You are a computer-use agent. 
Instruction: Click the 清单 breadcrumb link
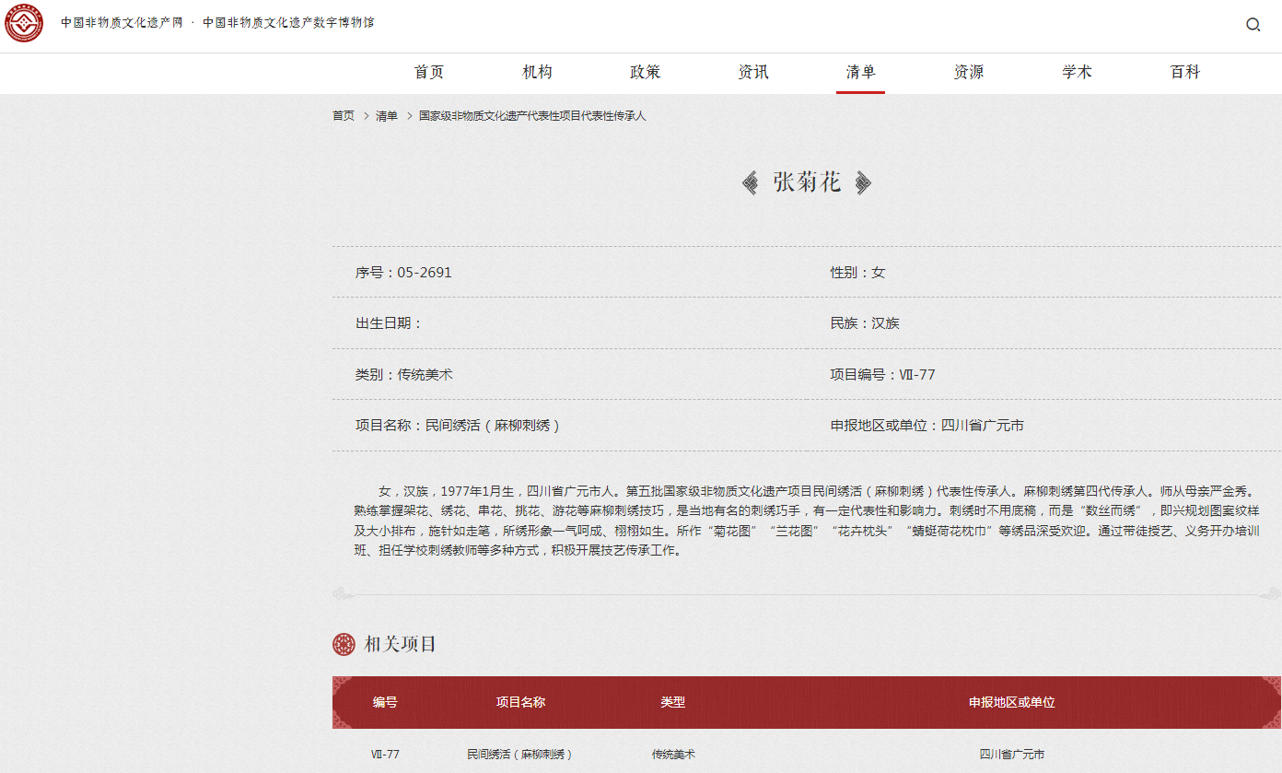(387, 116)
